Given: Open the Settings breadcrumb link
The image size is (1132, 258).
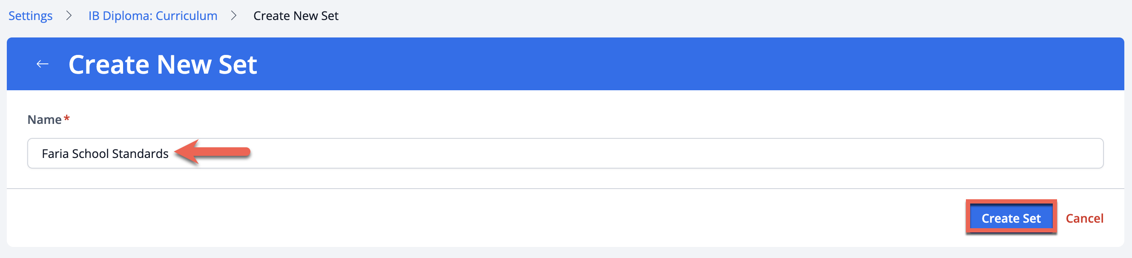Looking at the screenshot, I should pos(30,16).
